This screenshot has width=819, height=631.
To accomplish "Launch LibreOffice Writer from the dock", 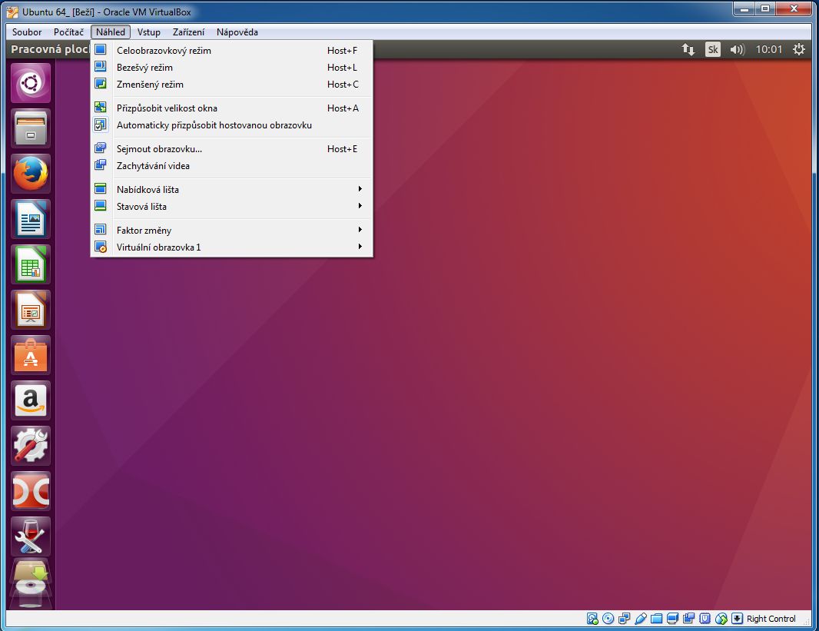I will [x=31, y=219].
